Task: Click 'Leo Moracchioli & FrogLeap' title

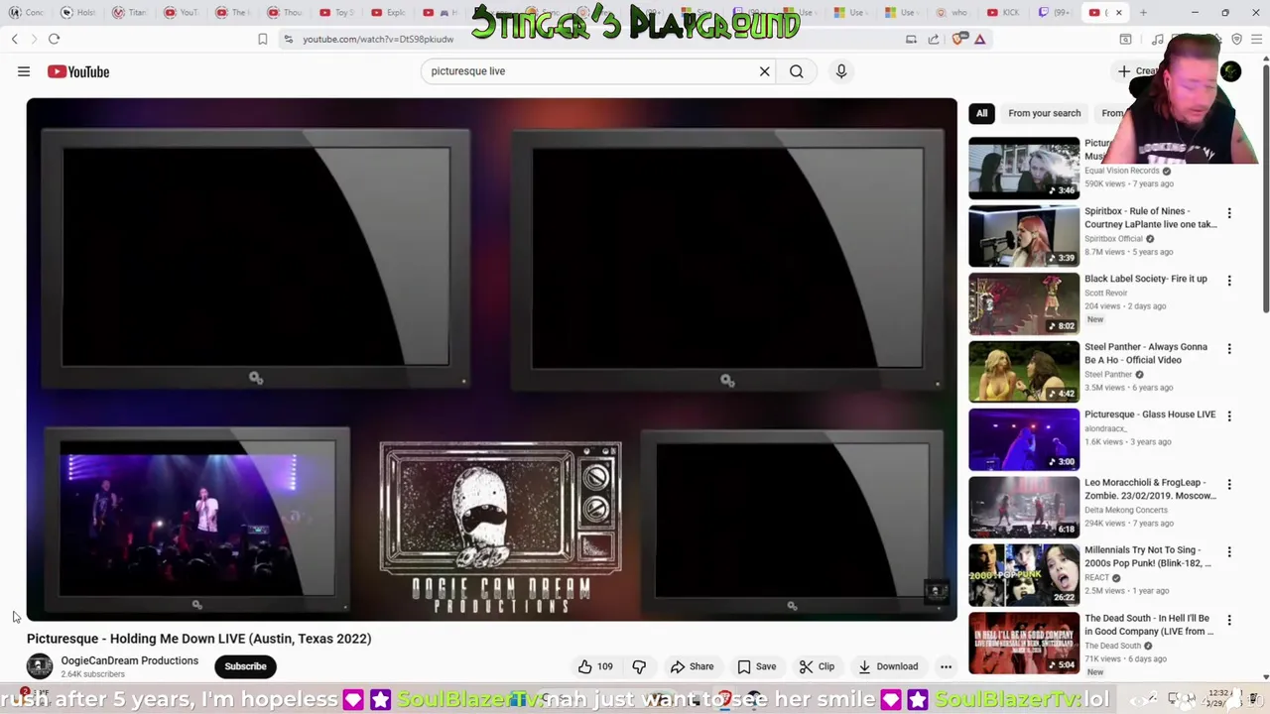Action: point(1150,489)
